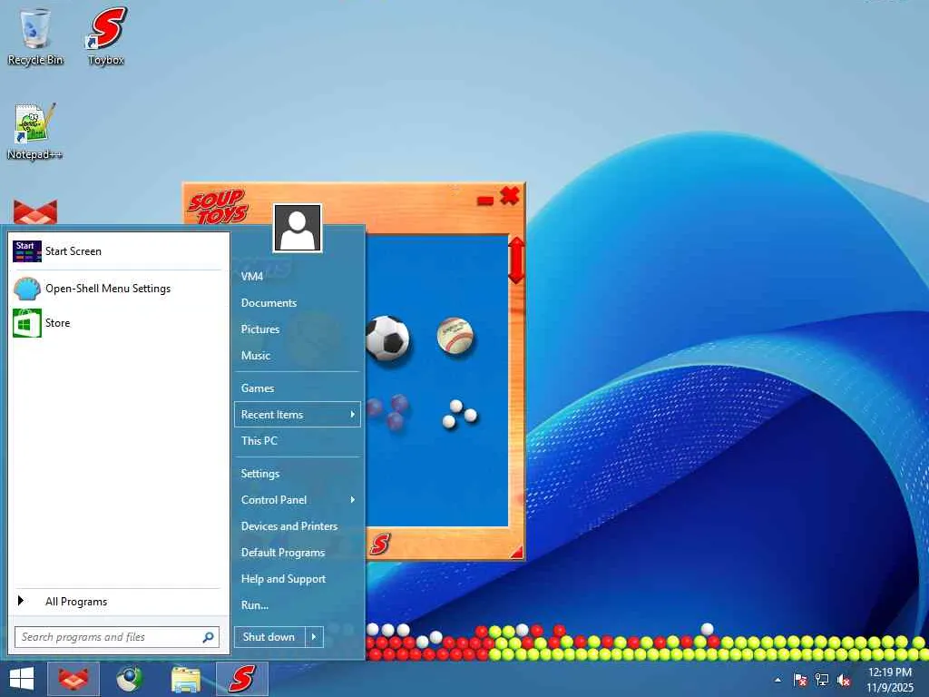The image size is (929, 697).
Task: Expand the Control Panel submenu
Action: coord(298,500)
